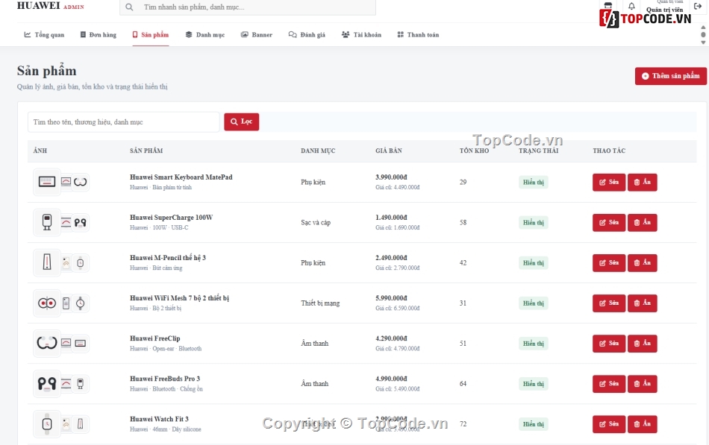This screenshot has width=709, height=445.
Task: Click the storefront icon in header
Action: (x=608, y=5)
